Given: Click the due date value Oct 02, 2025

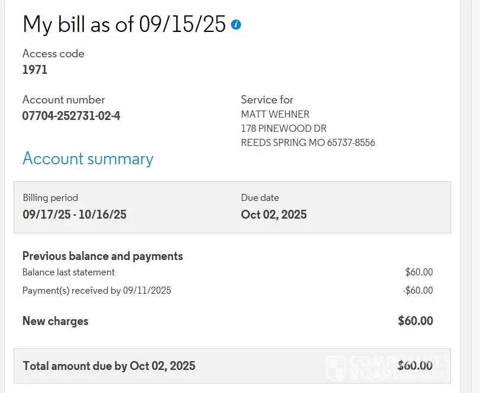Looking at the screenshot, I should (x=274, y=215).
